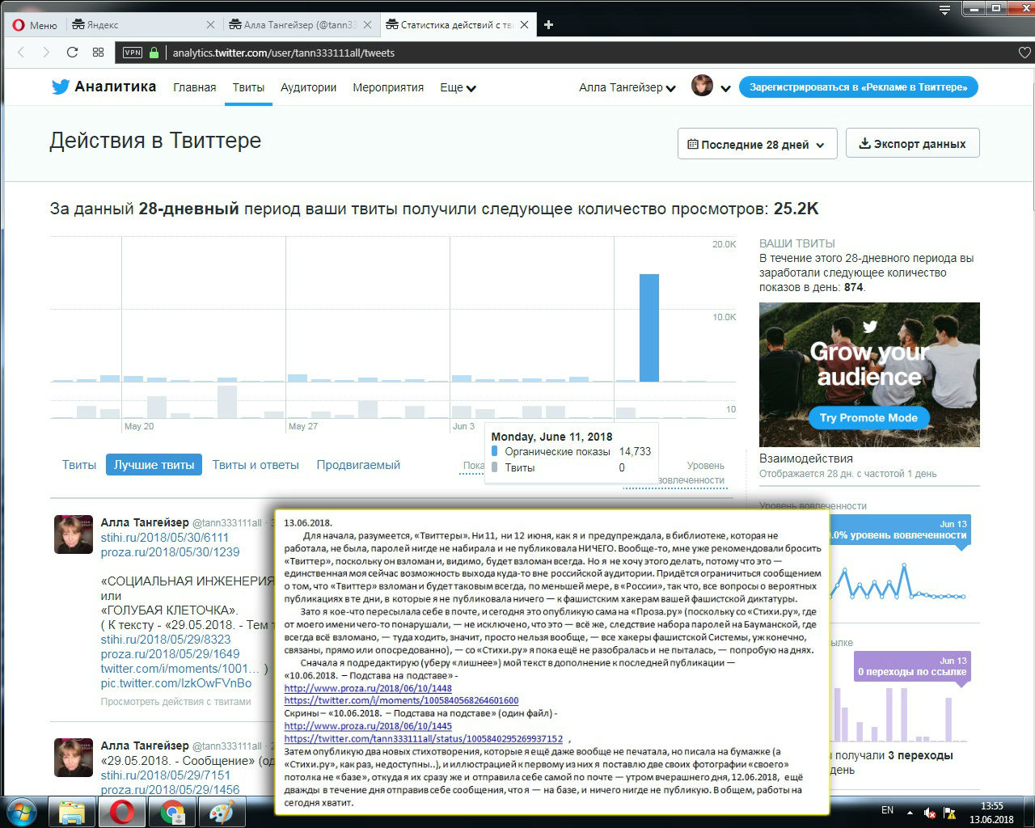Close the Яндекс tab
This screenshot has width=1035, height=828.
pos(211,25)
